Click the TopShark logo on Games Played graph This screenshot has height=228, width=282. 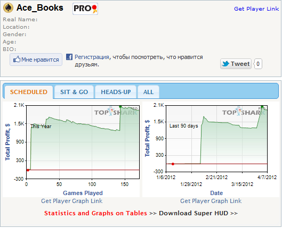click(x=116, y=111)
